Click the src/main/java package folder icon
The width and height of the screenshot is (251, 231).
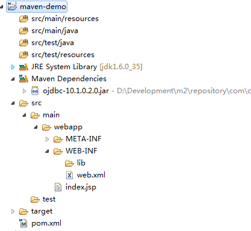click(x=23, y=31)
